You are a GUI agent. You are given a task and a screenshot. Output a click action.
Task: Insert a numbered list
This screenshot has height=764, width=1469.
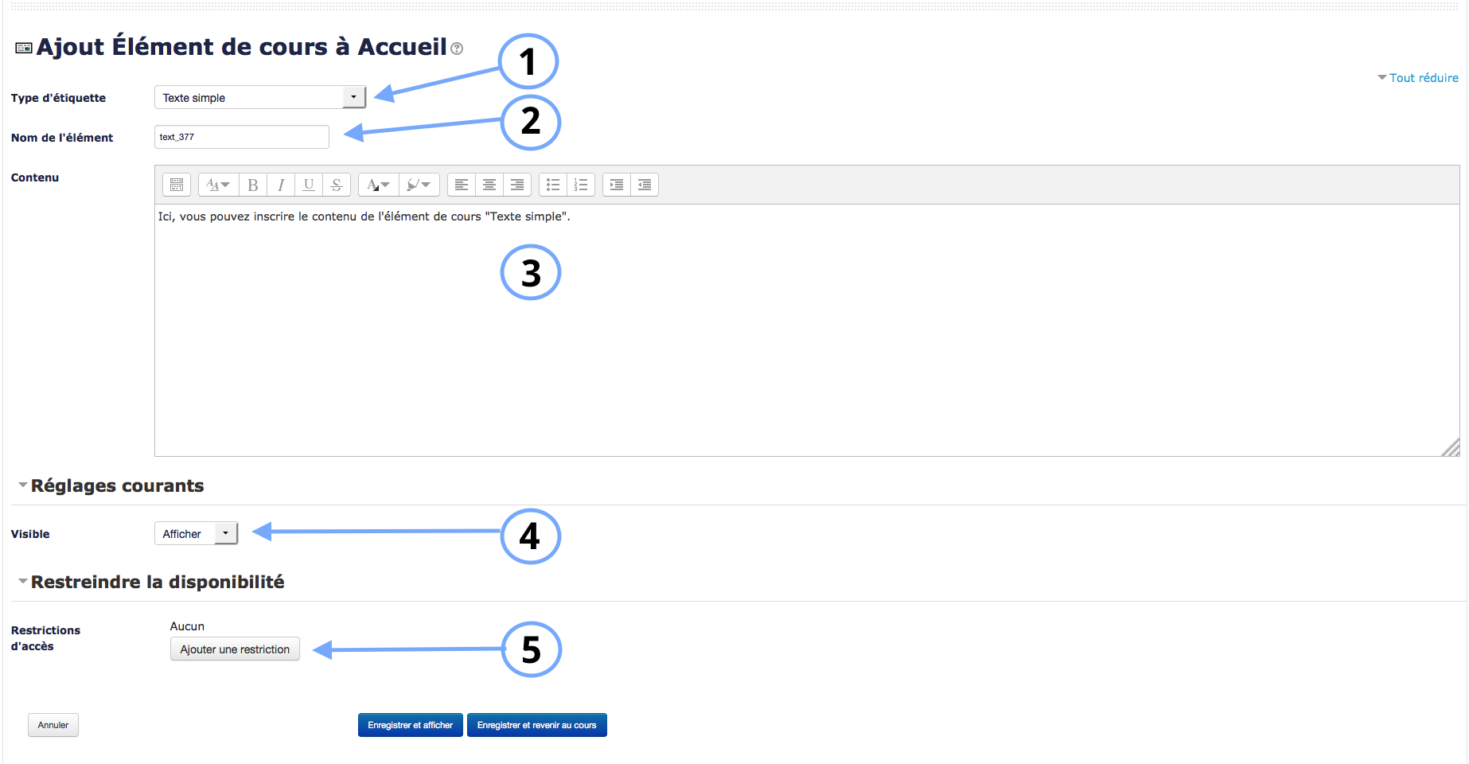pyautogui.click(x=581, y=185)
